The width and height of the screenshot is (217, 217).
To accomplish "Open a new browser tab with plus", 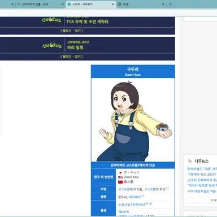I will point(171,4).
